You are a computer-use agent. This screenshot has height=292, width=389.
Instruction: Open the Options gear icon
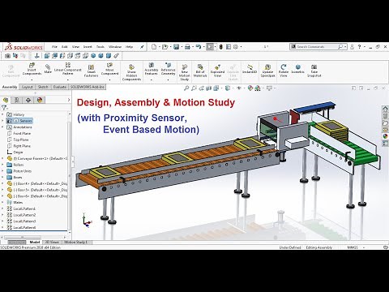[x=236, y=47]
